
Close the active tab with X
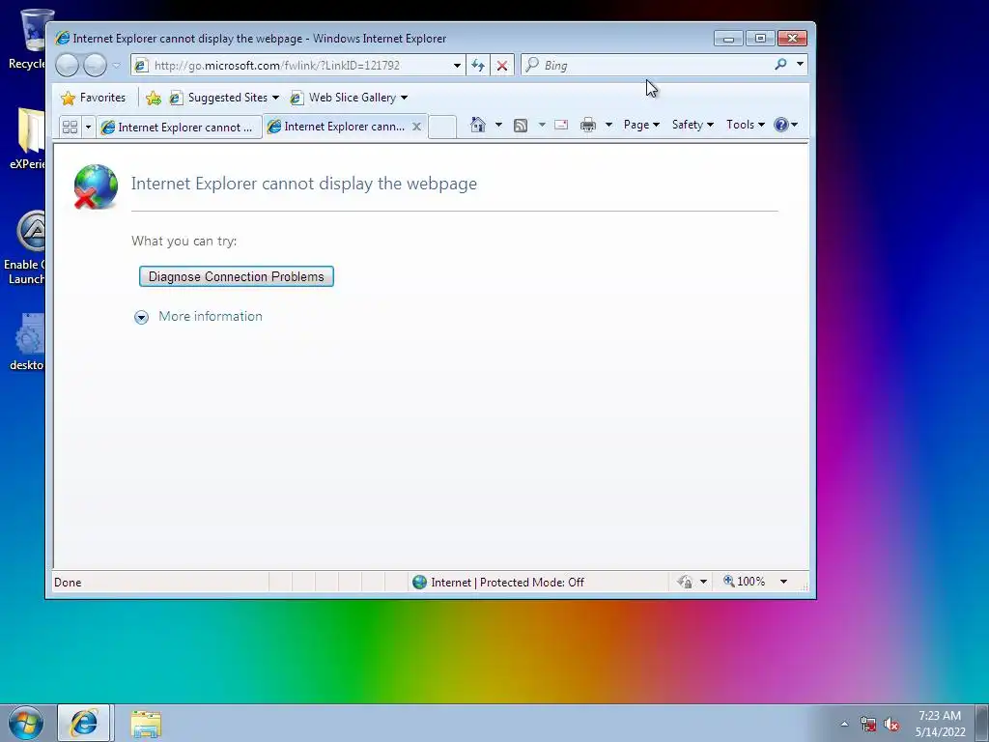417,127
